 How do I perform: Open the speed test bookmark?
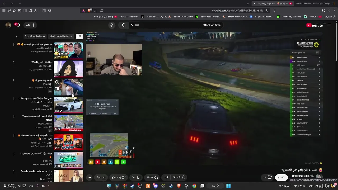click(x=213, y=17)
